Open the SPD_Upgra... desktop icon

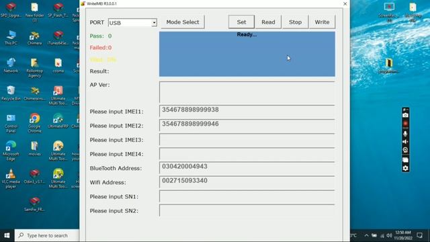pyautogui.click(x=11, y=10)
